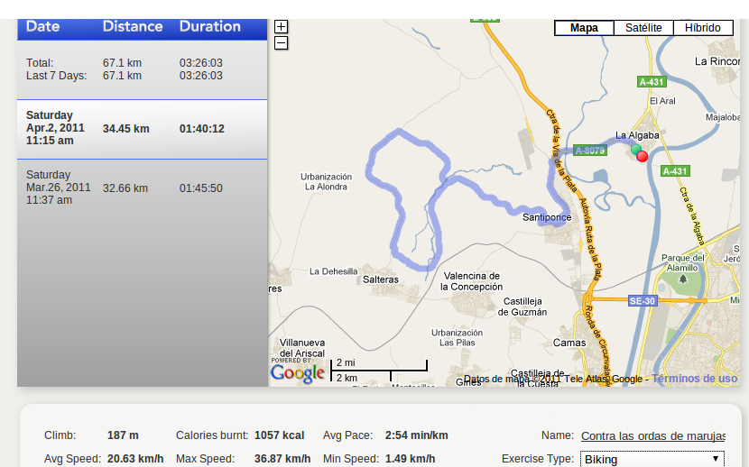Edit the name Contra las ordas de marujas
Image resolution: width=749 pixels, height=467 pixels.
click(x=653, y=436)
